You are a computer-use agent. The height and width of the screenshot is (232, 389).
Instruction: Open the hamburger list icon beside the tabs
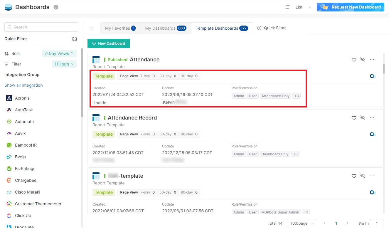tap(92, 28)
